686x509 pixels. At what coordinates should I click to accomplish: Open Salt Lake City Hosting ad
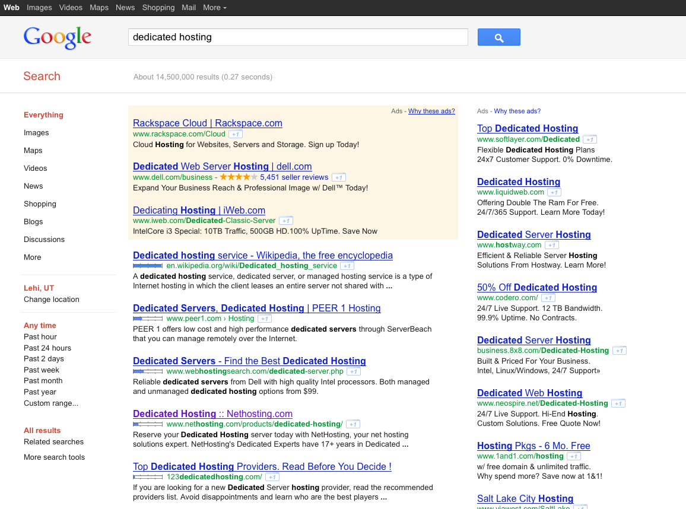(x=525, y=498)
